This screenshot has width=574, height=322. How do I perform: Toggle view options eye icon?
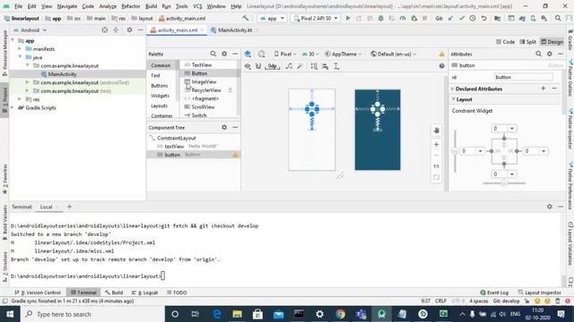pos(248,66)
